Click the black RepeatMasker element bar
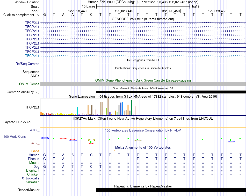The width and height of the screenshot is (246, 196). point(171,190)
